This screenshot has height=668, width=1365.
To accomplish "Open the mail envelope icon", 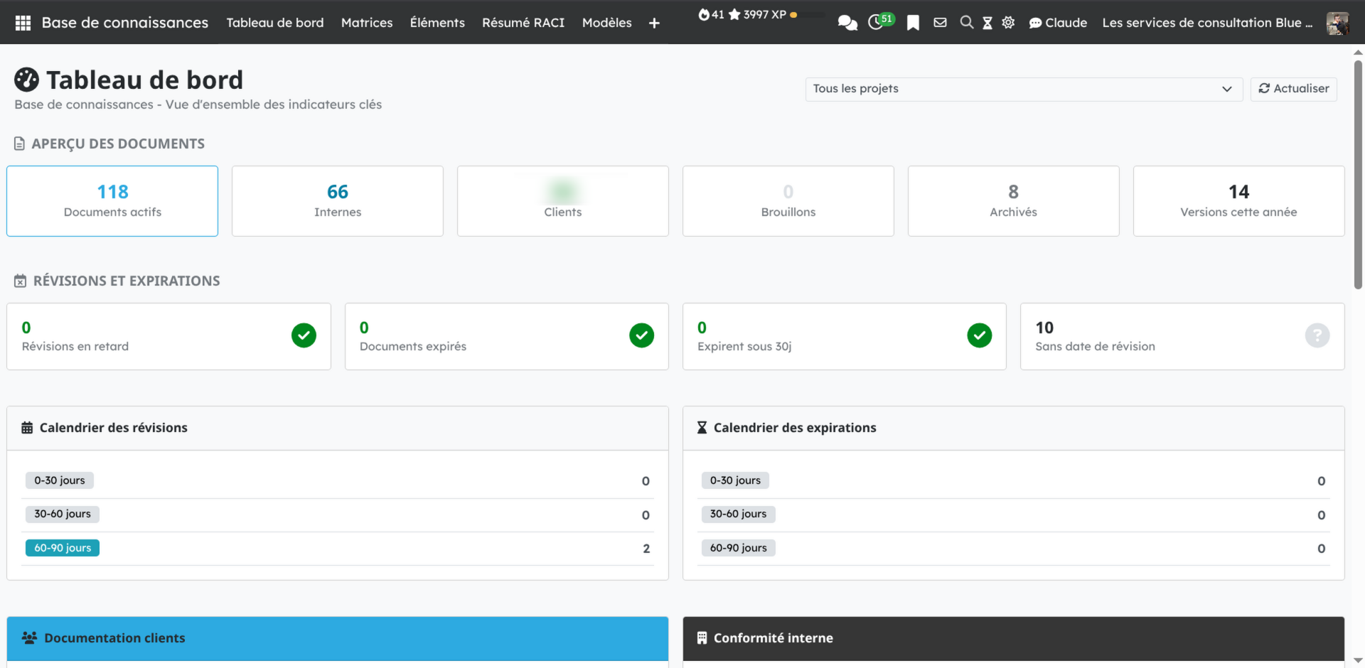I will (940, 23).
